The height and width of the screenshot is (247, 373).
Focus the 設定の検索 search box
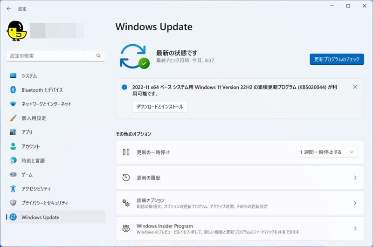55,56
